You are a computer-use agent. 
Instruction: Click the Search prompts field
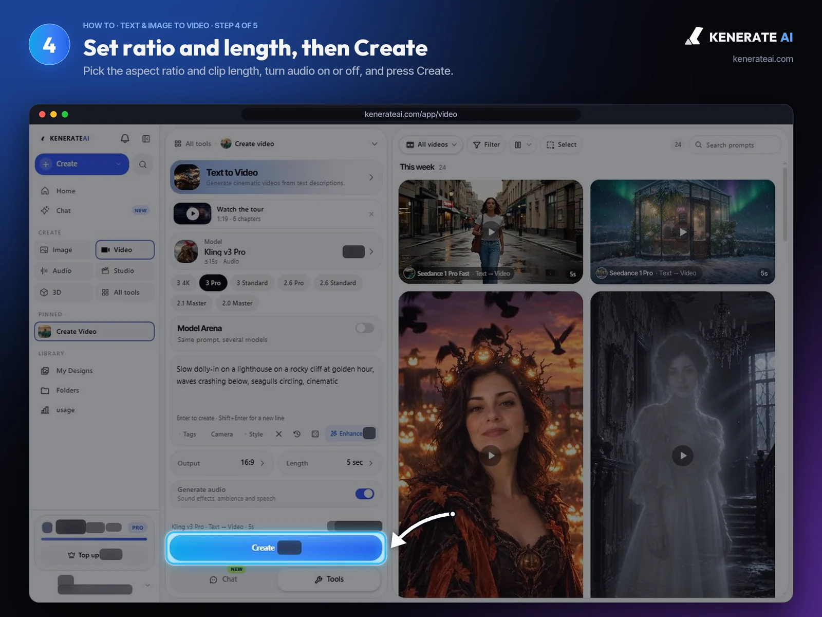[735, 145]
